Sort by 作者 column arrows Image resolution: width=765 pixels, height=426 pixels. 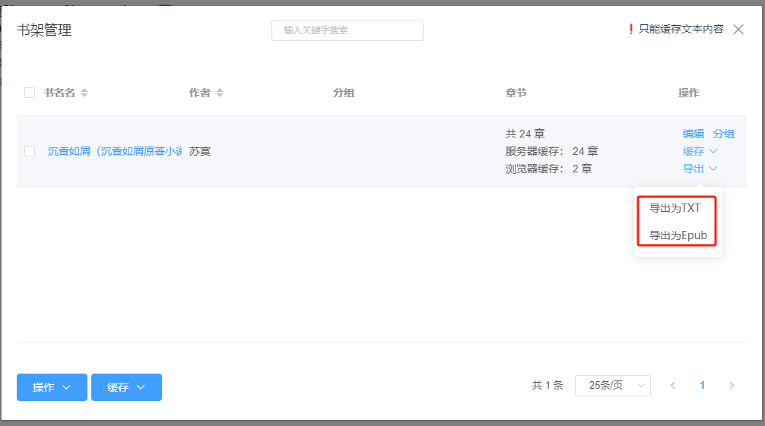pos(220,93)
